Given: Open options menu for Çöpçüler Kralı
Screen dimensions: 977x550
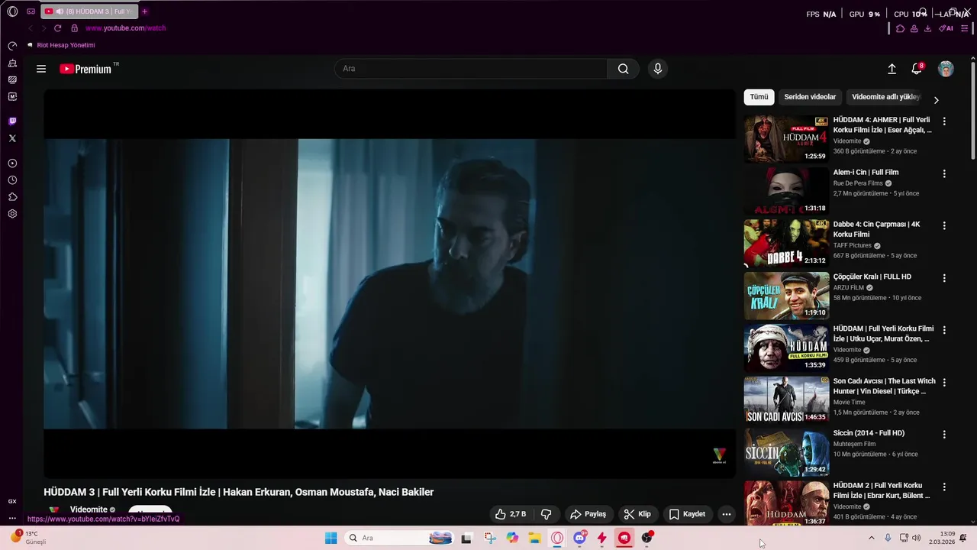Looking at the screenshot, I should tap(944, 278).
